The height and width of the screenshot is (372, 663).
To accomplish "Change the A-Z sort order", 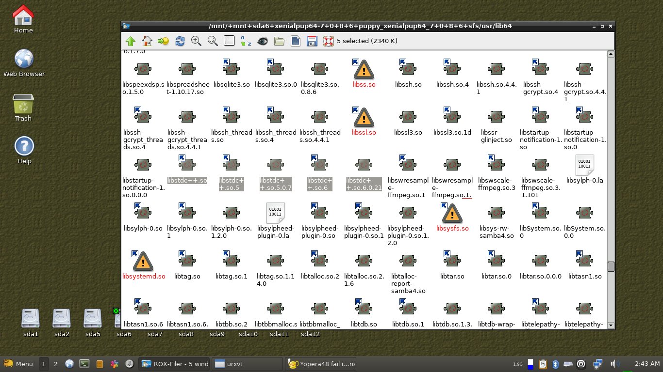I will pos(246,41).
